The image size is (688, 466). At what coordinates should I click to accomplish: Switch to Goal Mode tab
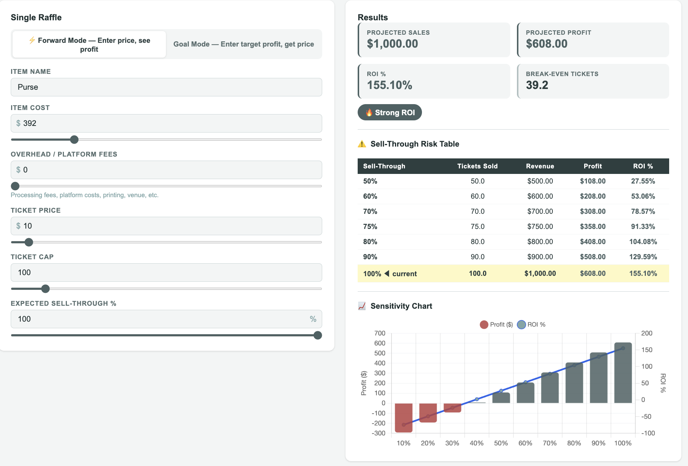pos(243,44)
